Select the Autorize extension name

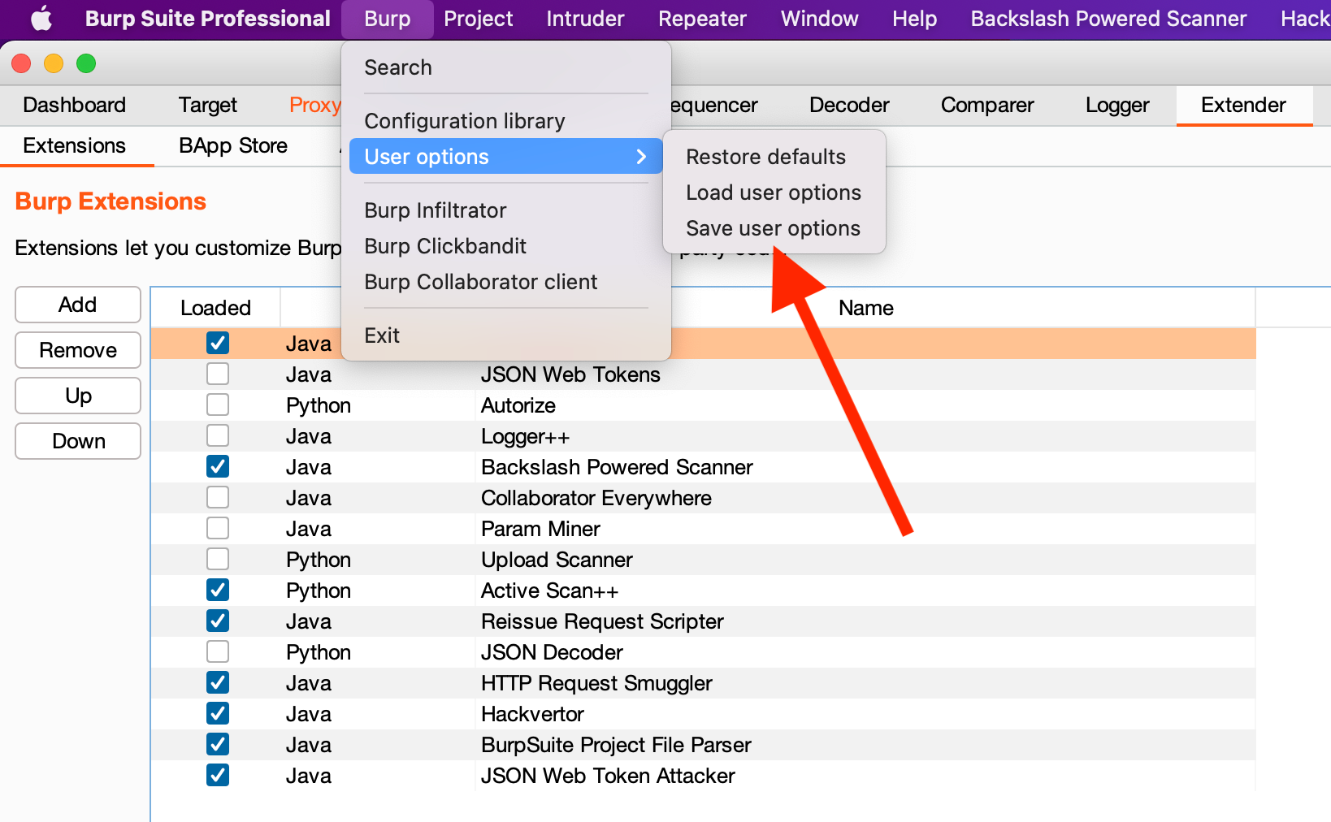518,405
